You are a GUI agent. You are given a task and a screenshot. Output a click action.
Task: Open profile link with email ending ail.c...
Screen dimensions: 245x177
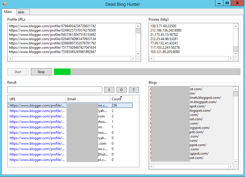coord(37,160)
